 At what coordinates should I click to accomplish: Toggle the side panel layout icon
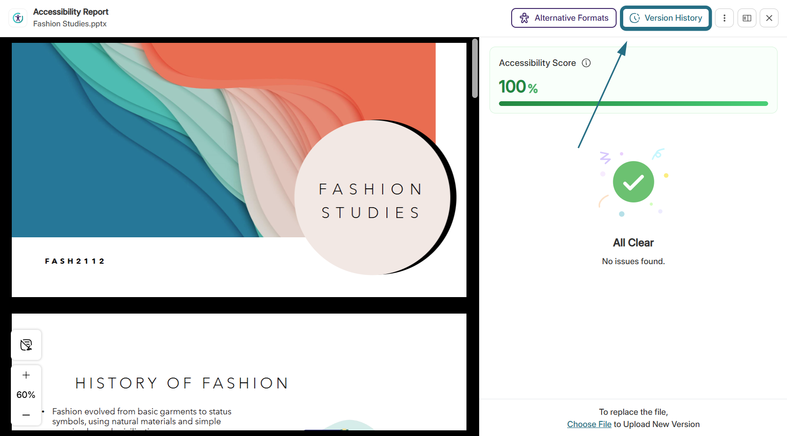click(x=747, y=18)
